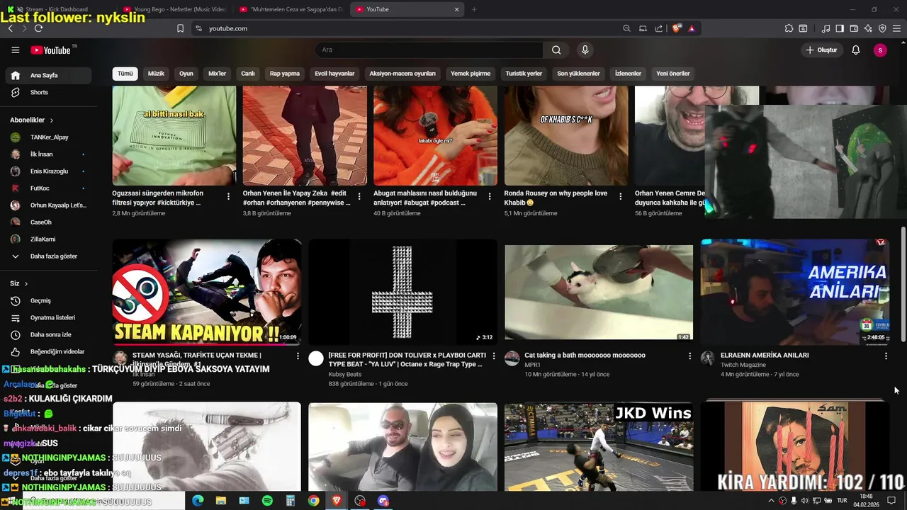The height and width of the screenshot is (510, 907).
Task: Open options for STEAM YASAĞI video
Action: coord(298,356)
